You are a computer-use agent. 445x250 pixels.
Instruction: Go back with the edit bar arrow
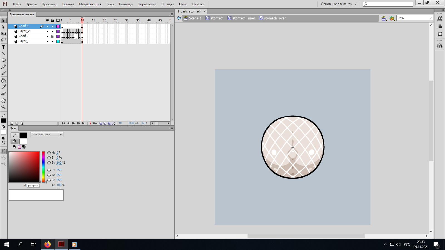tap(179, 18)
